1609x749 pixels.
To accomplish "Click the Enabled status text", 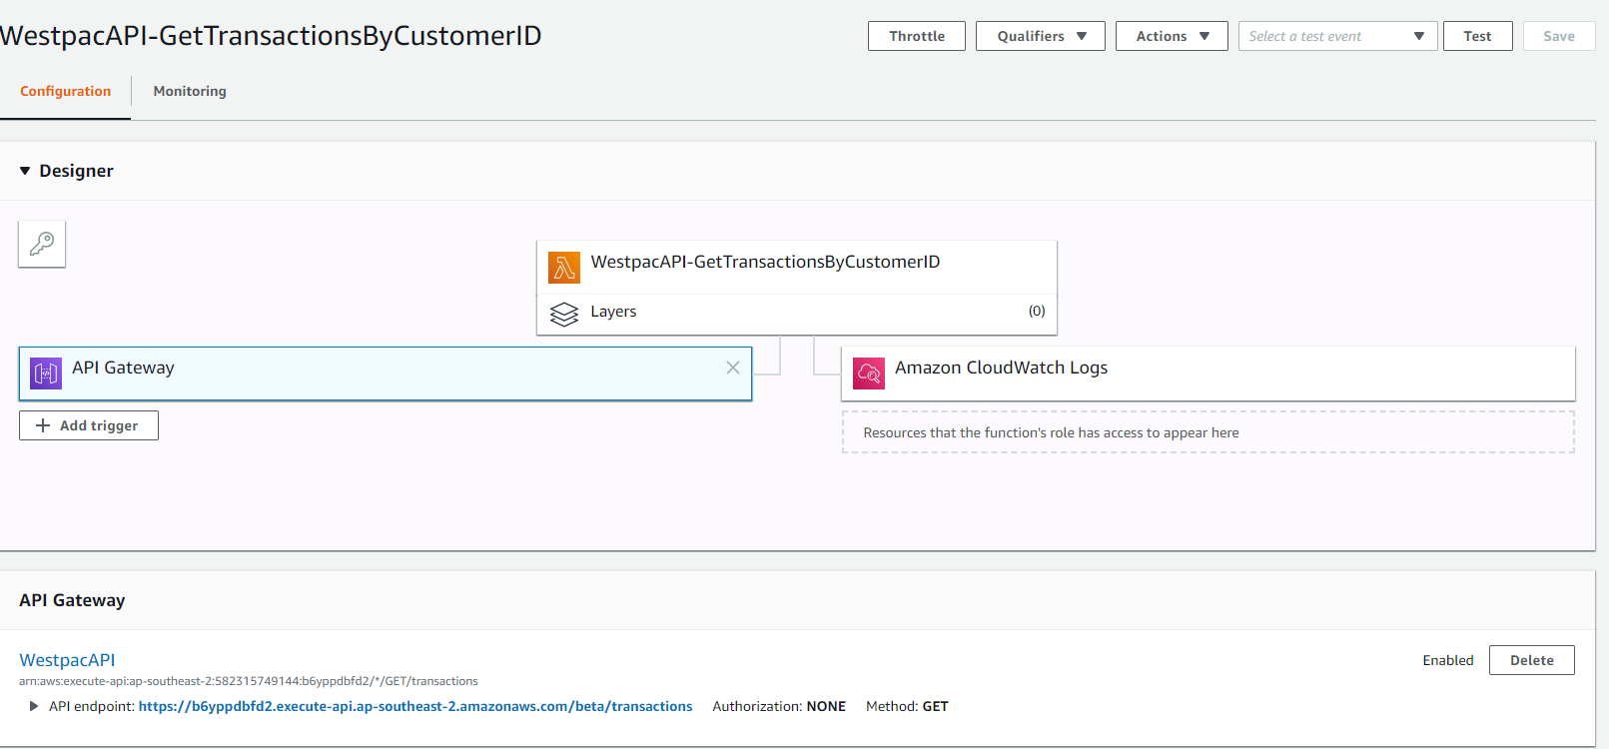I will pos(1448,660).
